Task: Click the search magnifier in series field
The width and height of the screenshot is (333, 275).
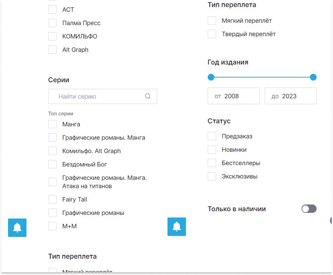Action: [x=148, y=96]
